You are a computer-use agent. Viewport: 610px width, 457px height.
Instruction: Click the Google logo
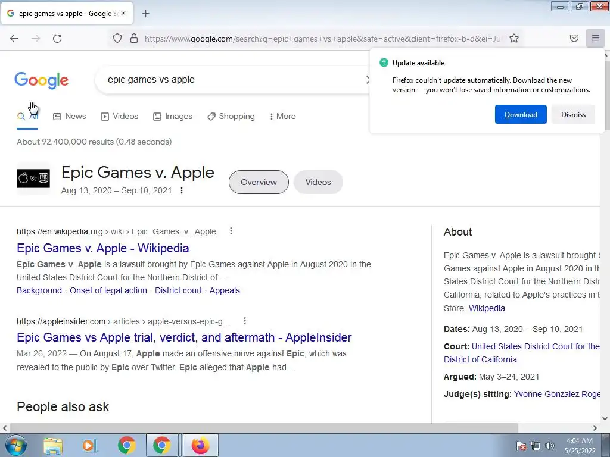[x=42, y=80]
